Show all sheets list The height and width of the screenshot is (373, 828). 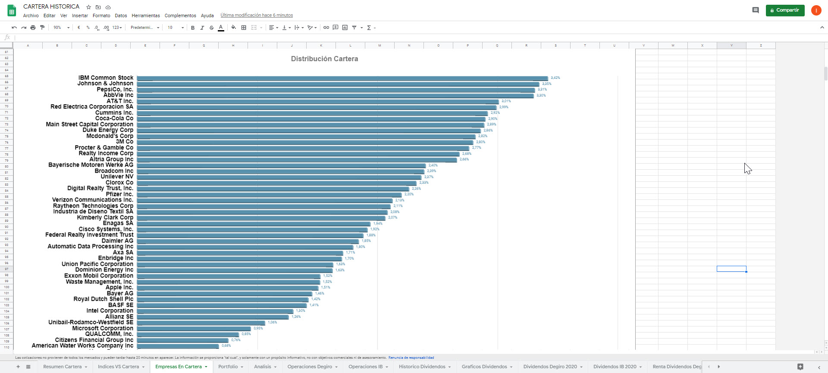(28, 367)
